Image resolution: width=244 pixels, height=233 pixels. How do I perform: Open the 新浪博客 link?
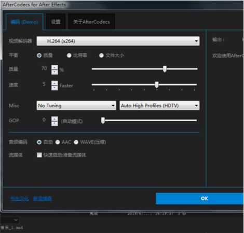43,198
